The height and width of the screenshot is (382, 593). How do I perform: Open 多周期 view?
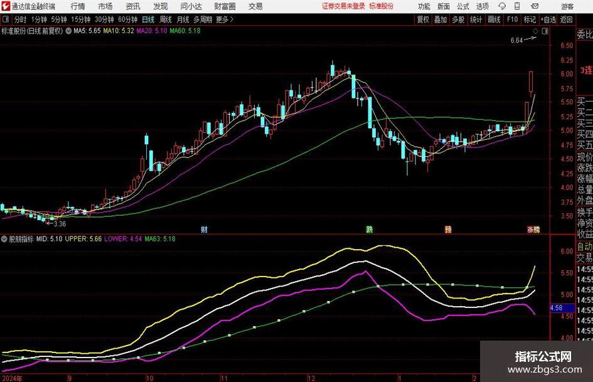click(203, 19)
